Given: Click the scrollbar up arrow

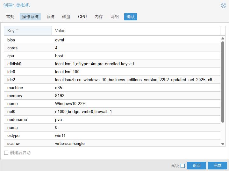Looking at the screenshot, I should pos(223,39).
